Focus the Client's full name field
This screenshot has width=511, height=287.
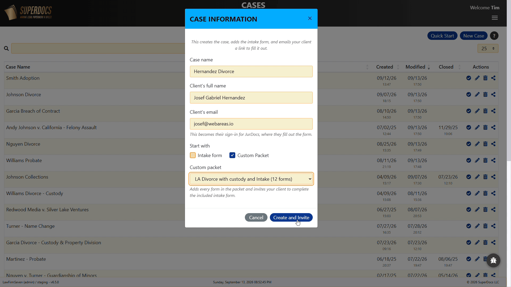pyautogui.click(x=251, y=98)
